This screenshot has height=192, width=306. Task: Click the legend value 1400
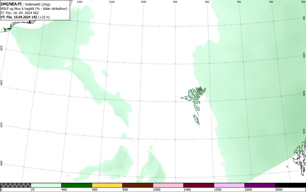[x=187, y=190]
